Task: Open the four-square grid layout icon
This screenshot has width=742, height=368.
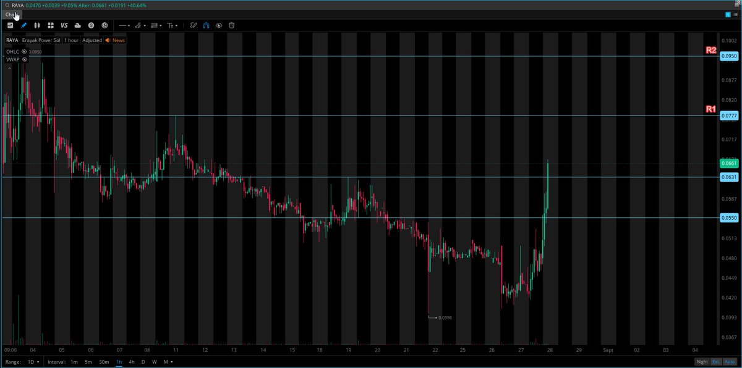Action: click(x=51, y=25)
